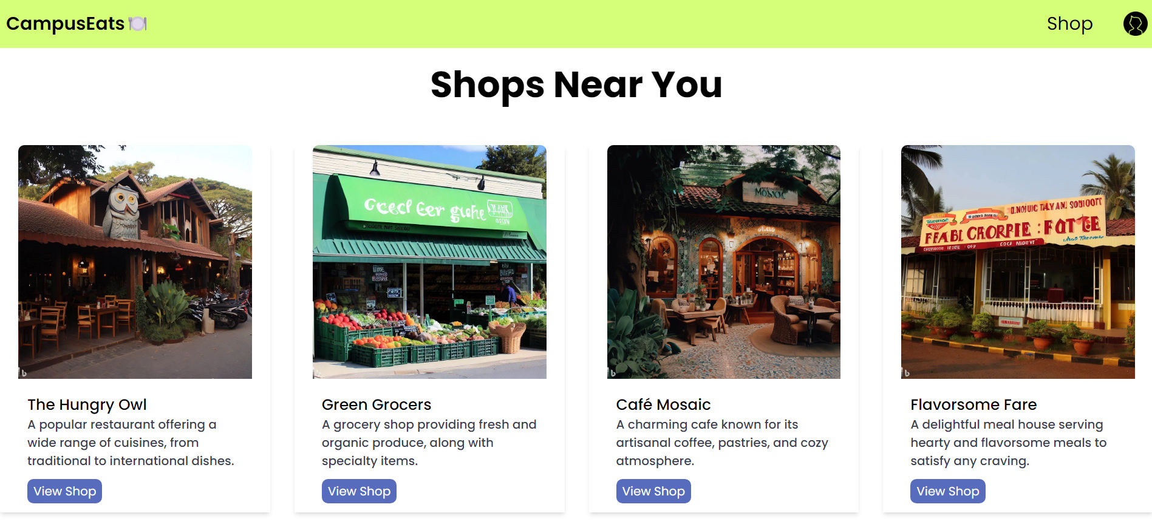Image resolution: width=1152 pixels, height=527 pixels.
Task: View Shop for Green Grocers
Action: 359,491
